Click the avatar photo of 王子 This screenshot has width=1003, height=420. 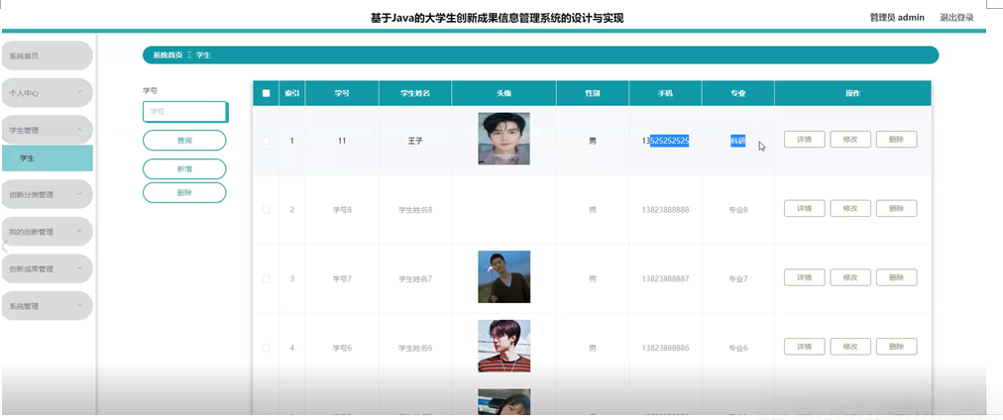tap(504, 139)
